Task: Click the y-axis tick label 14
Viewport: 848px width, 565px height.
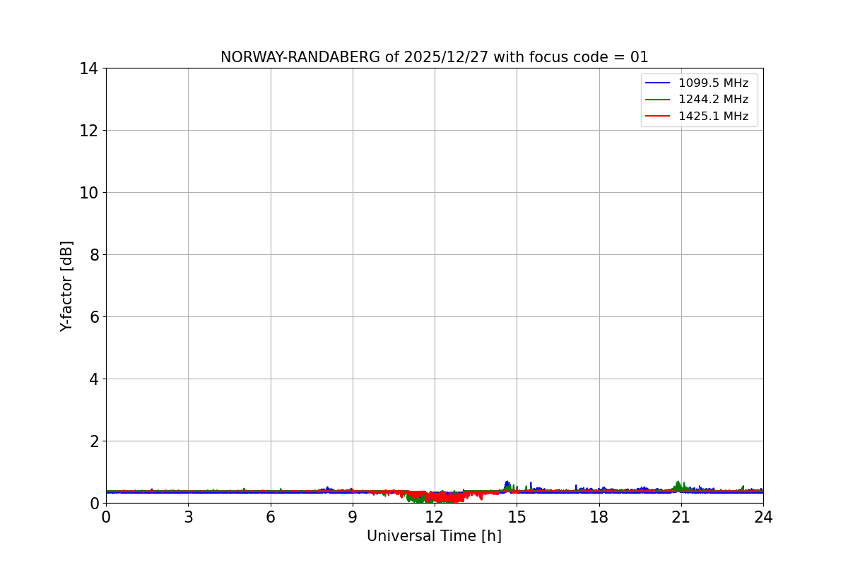Action: click(x=89, y=69)
